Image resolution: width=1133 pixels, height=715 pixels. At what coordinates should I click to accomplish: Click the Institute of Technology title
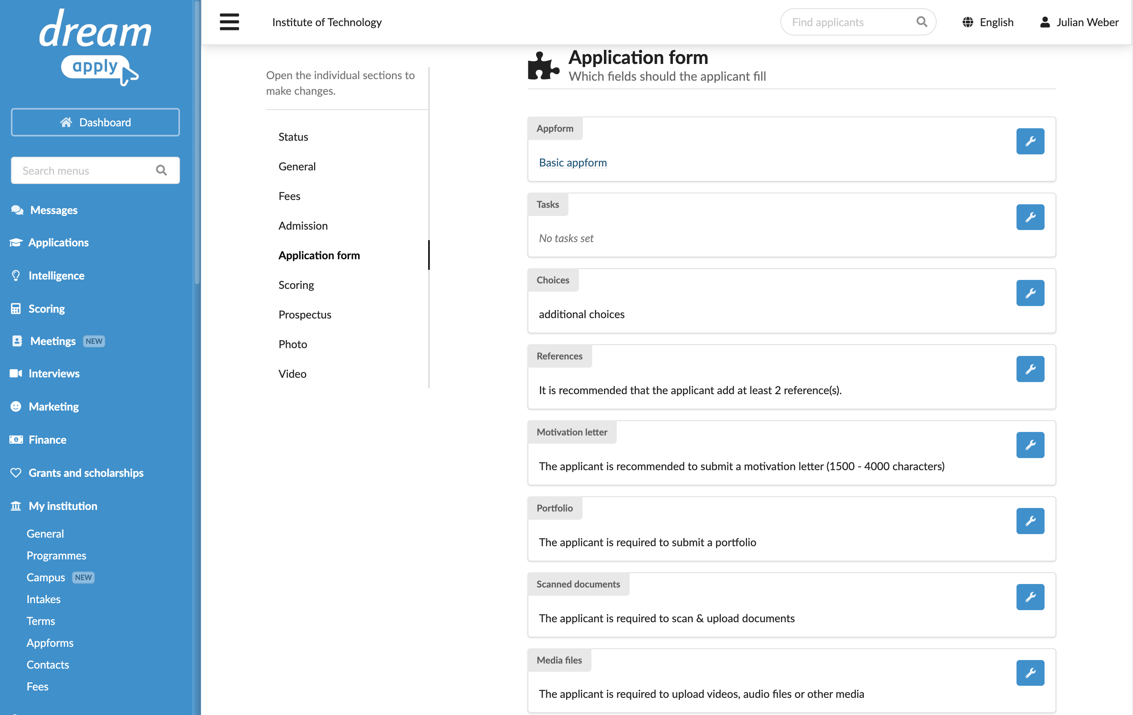pos(326,22)
